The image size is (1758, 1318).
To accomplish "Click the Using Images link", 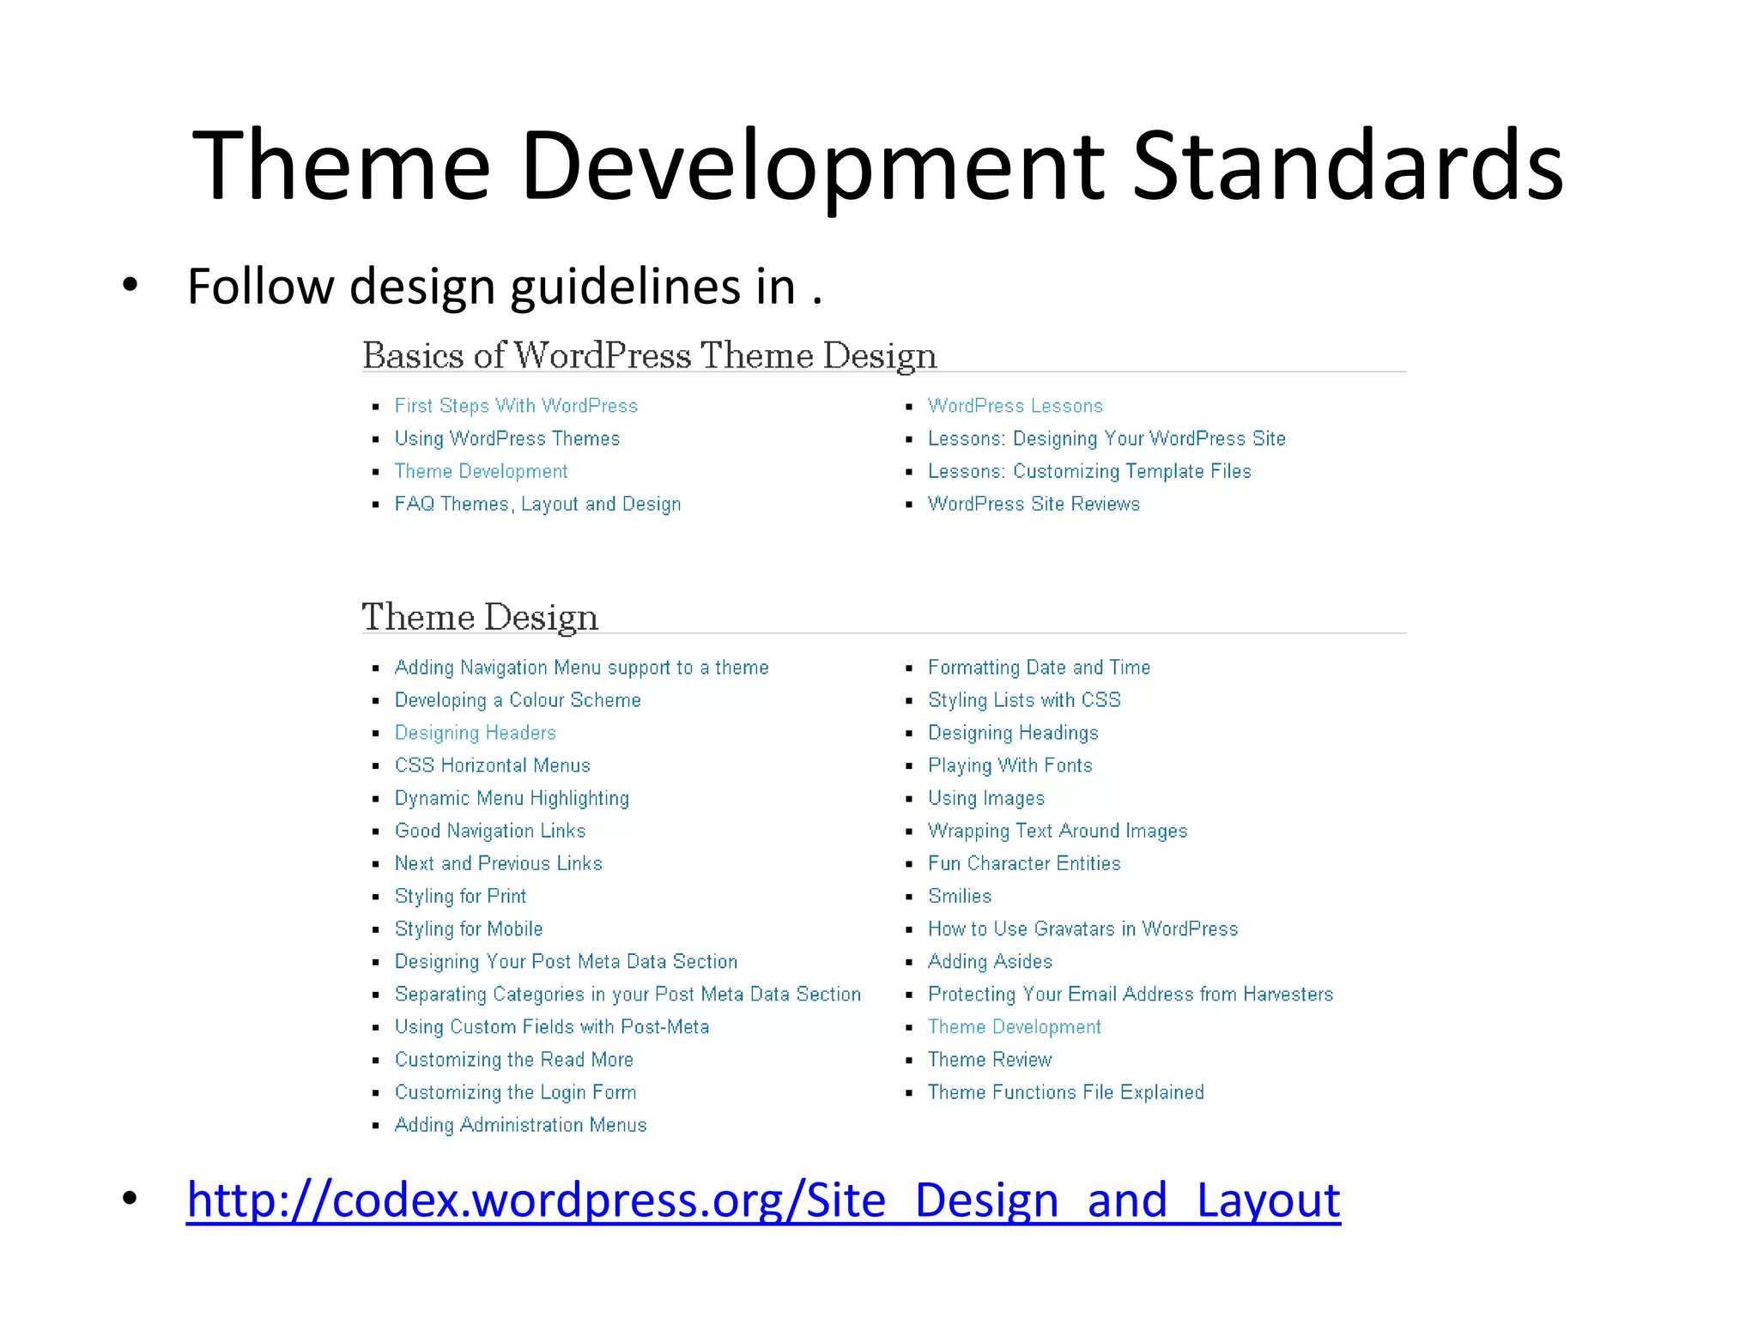I will [986, 798].
